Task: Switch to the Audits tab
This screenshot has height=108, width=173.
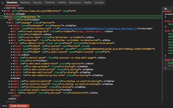Action: (88, 2)
